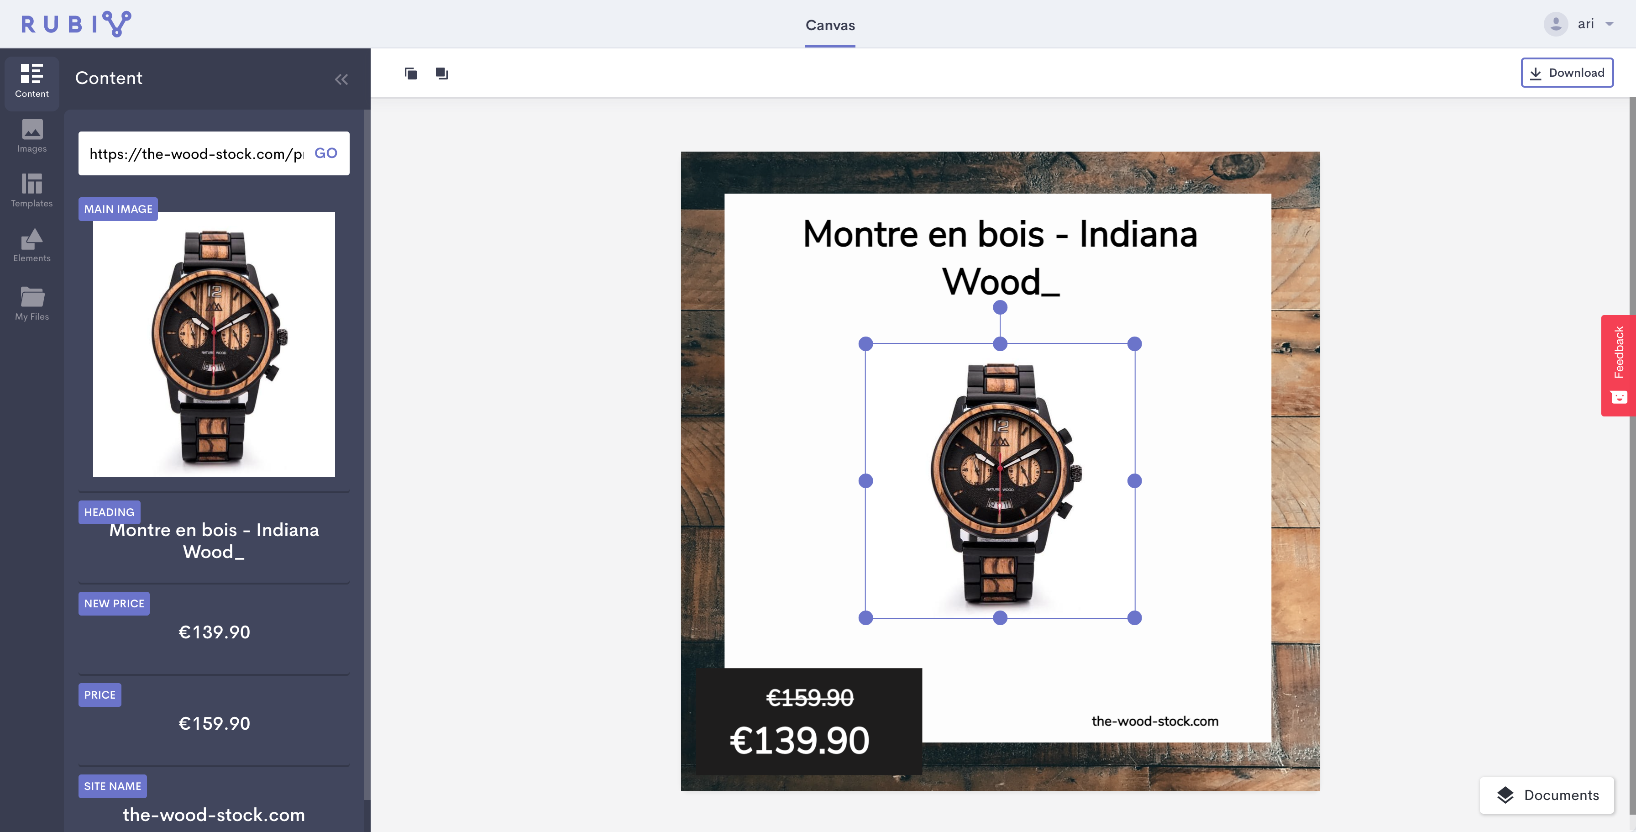Click the bring to front layer icon
Viewport: 1636px width, 832px height.
(441, 74)
